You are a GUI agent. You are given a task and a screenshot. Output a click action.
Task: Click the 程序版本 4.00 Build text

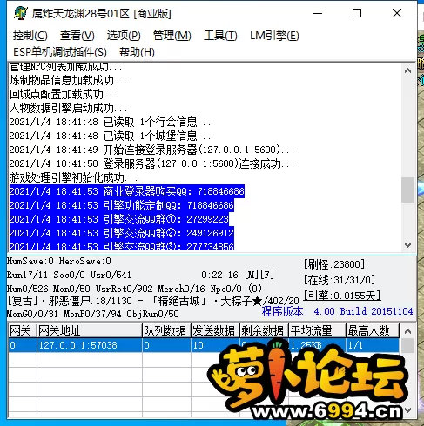[x=337, y=311]
